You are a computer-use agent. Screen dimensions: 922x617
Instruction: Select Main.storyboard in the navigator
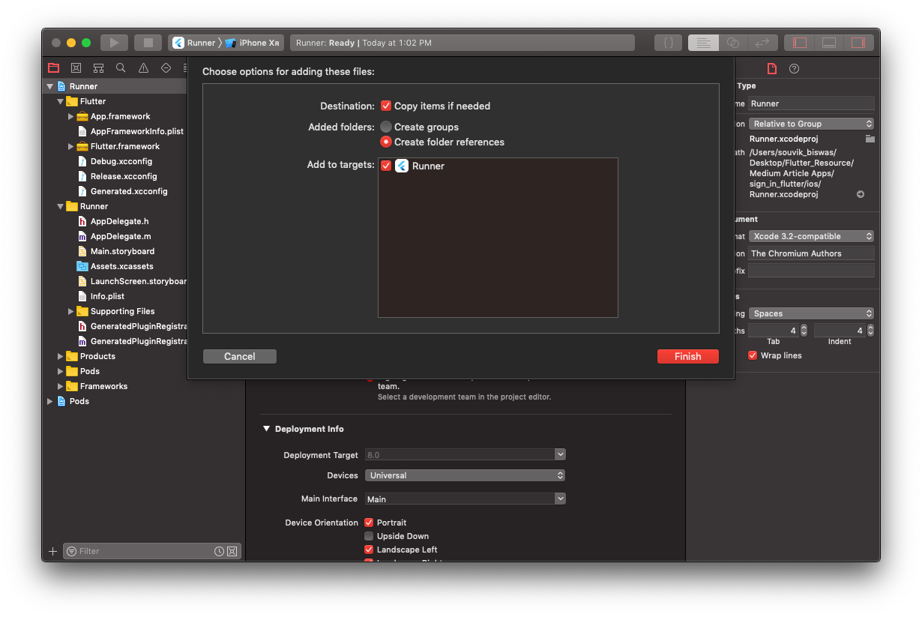[x=122, y=251]
